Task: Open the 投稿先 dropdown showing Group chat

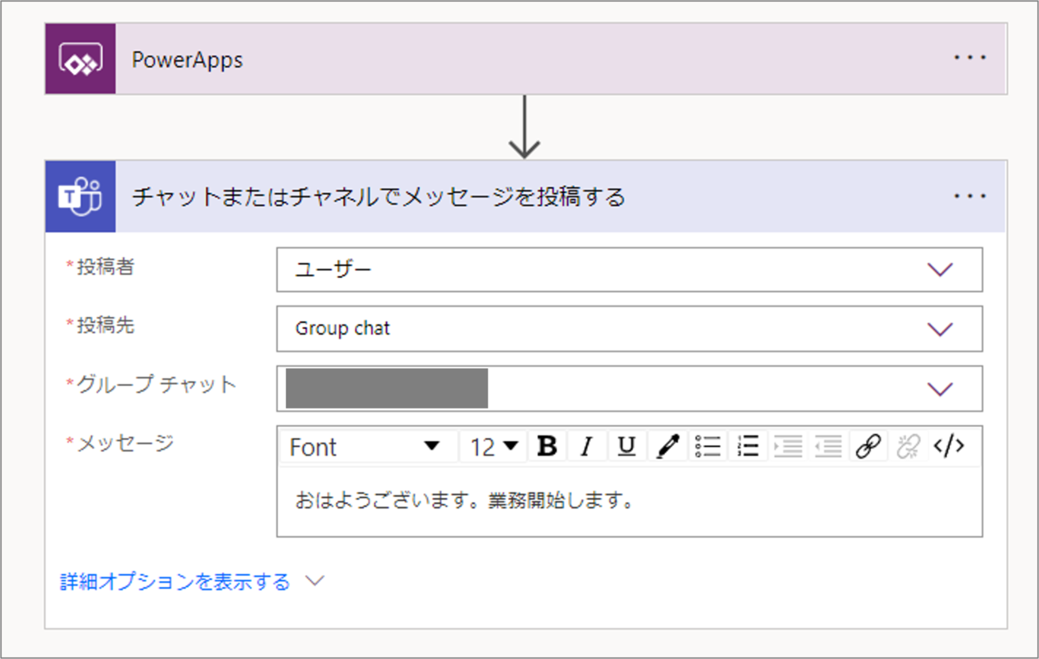Action: [939, 329]
